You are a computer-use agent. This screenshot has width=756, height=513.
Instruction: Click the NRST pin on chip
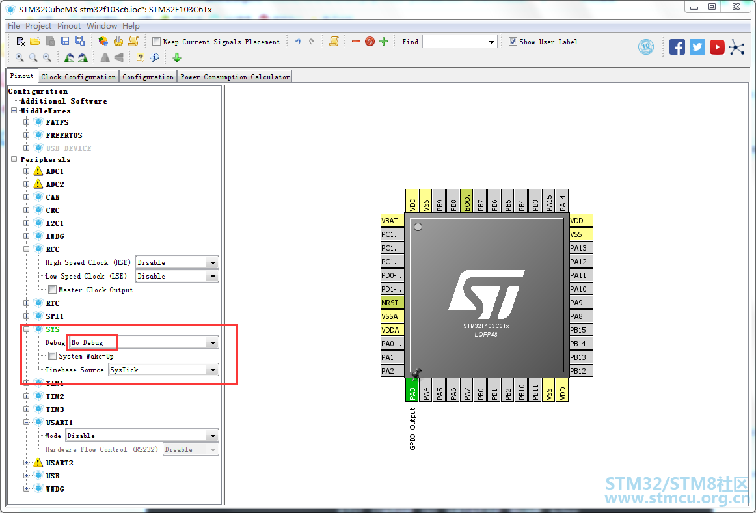coord(392,303)
